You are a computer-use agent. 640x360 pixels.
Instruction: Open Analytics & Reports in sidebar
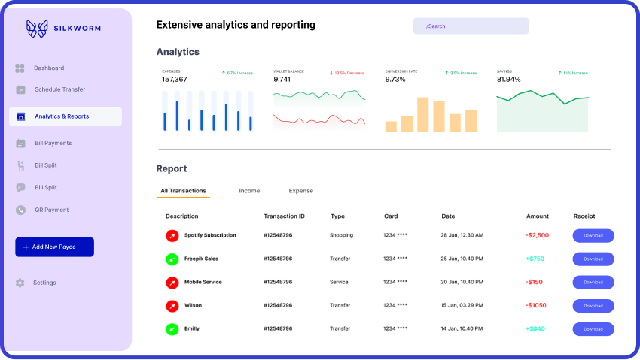click(66, 116)
